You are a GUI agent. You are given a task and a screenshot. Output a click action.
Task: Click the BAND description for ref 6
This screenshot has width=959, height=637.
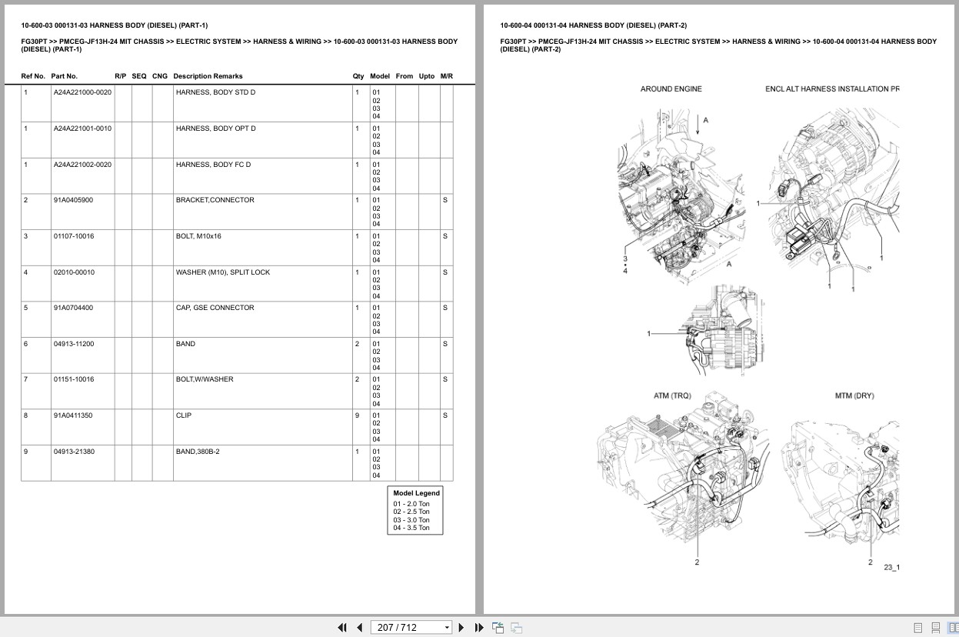(185, 344)
